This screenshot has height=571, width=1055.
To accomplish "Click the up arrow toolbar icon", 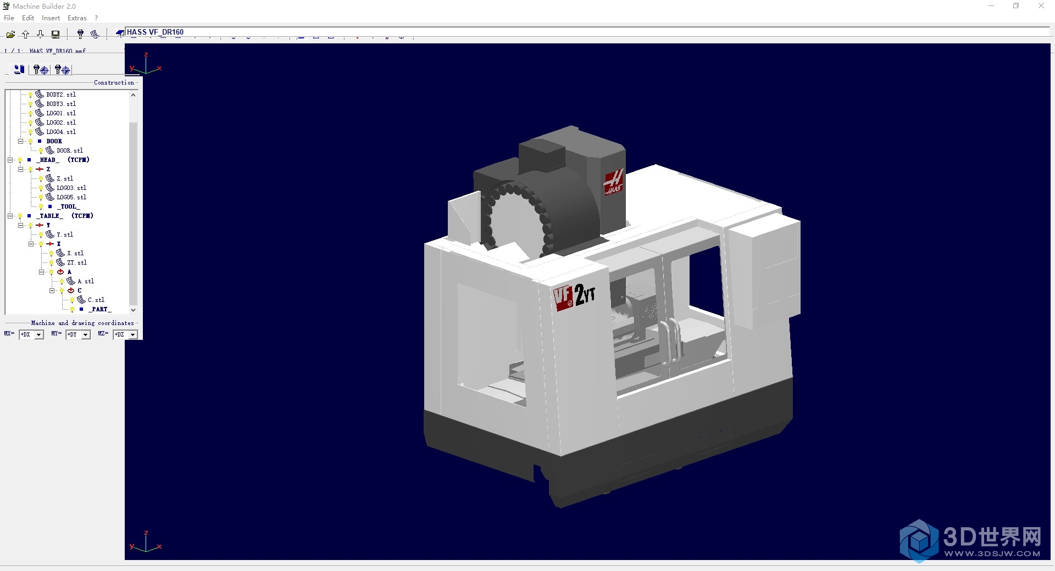I will coord(25,34).
